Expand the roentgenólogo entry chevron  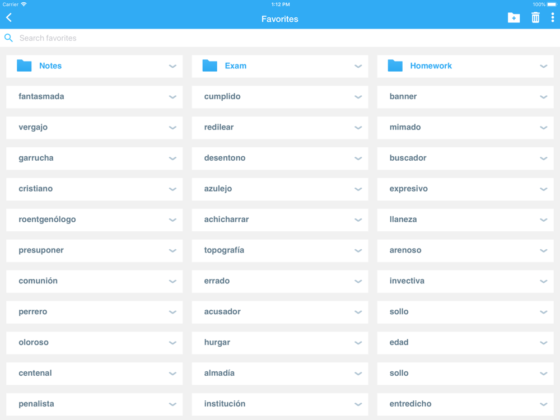(x=172, y=220)
